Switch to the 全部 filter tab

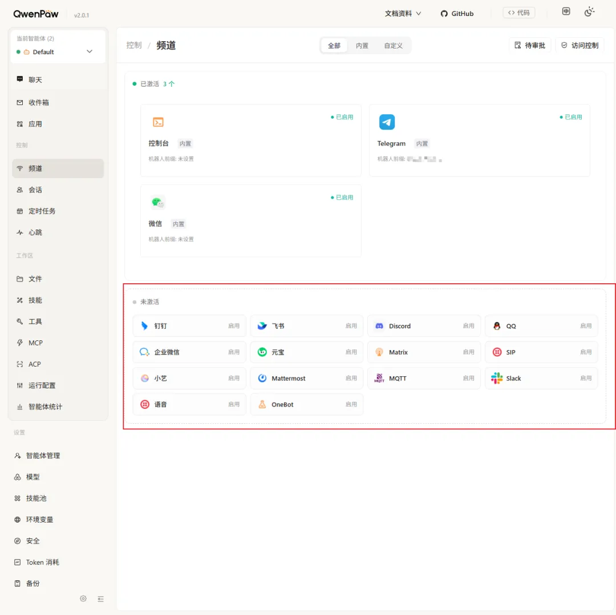click(x=334, y=46)
